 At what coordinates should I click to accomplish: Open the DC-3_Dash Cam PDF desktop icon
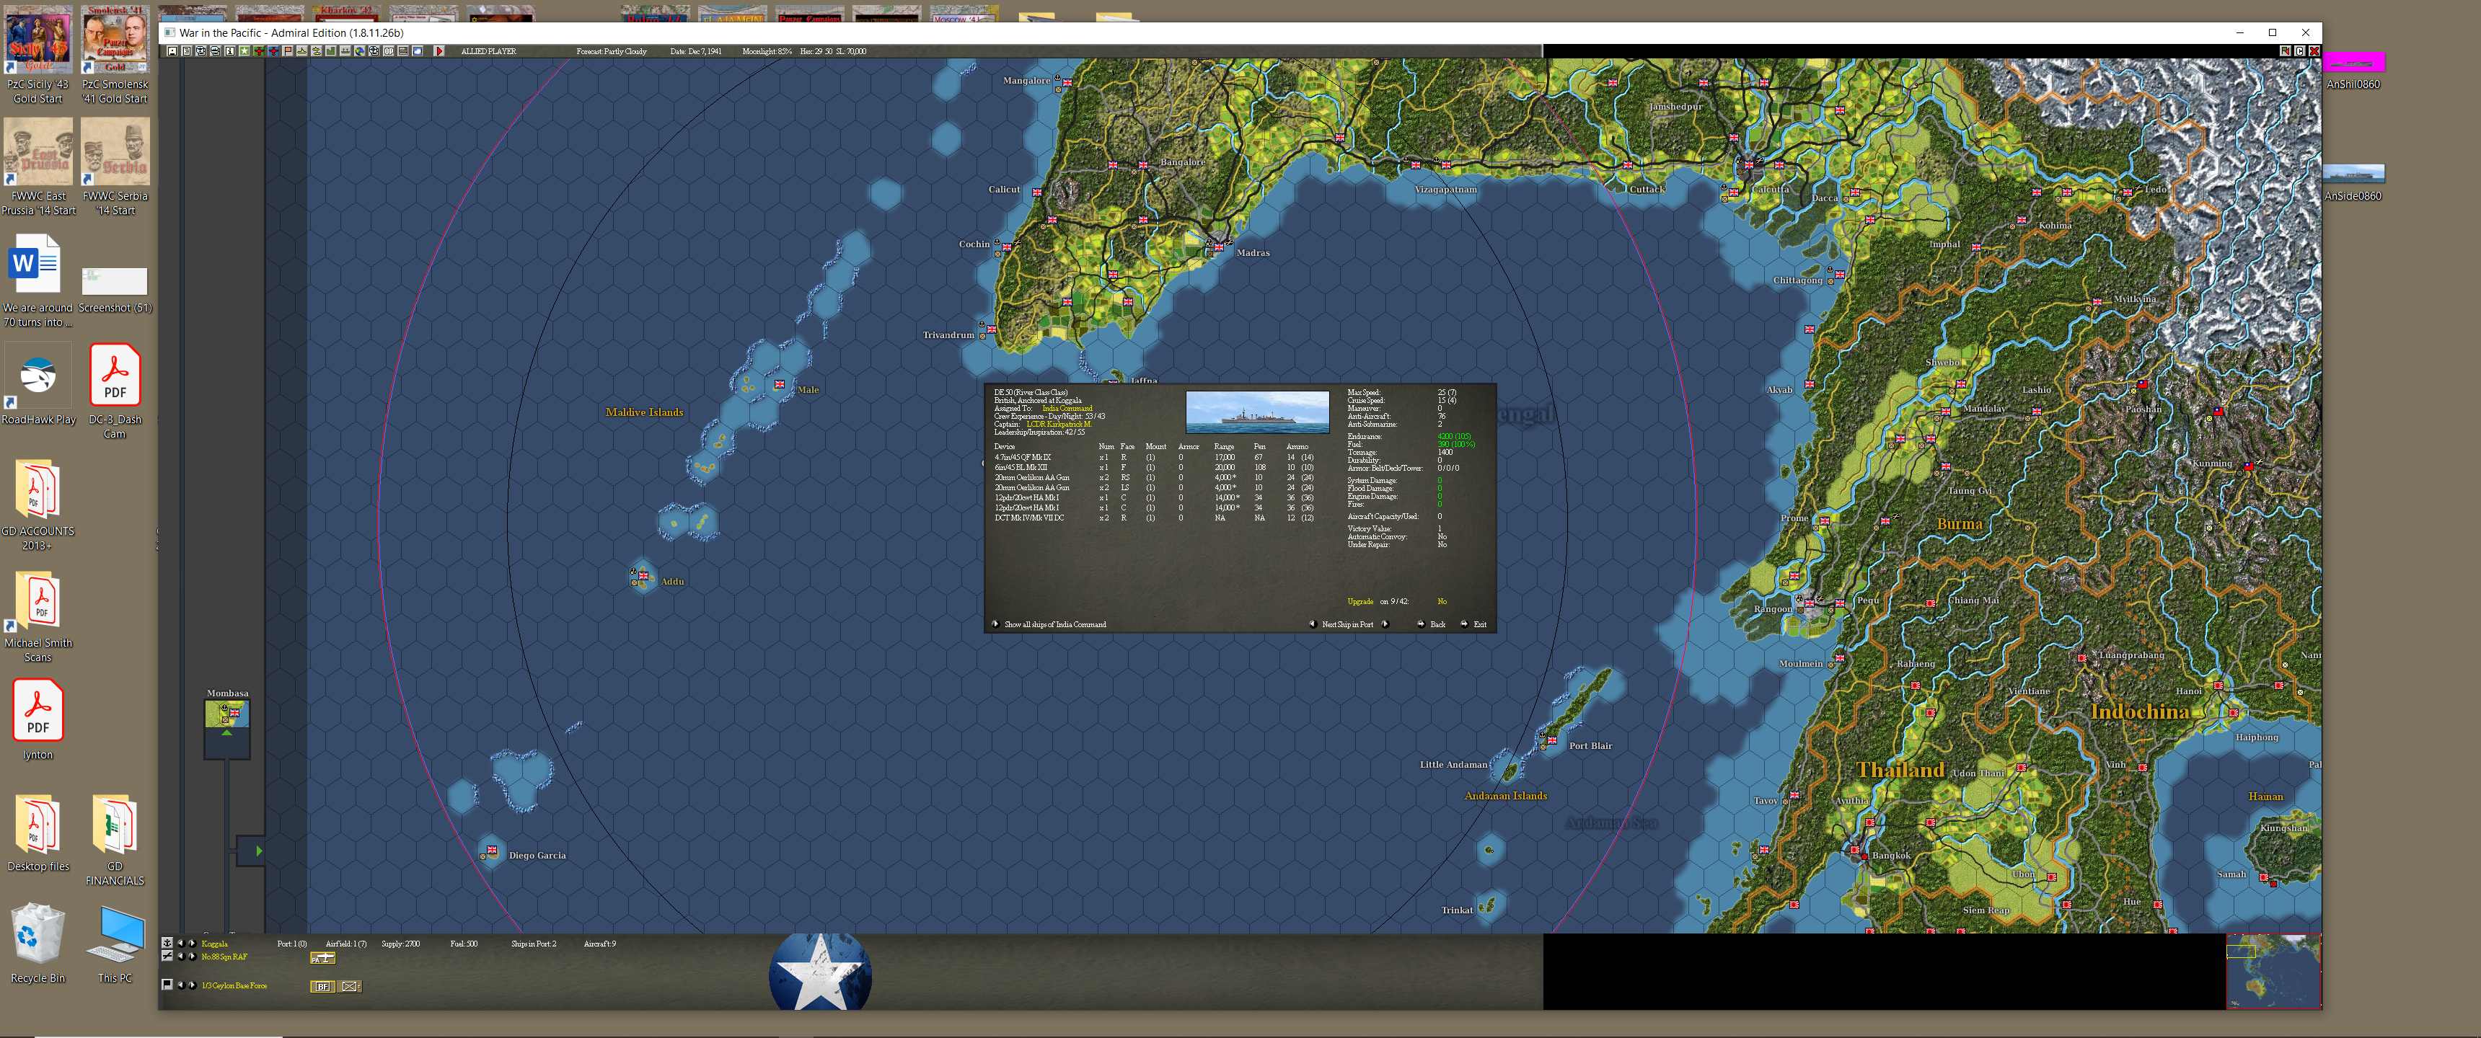pyautogui.click(x=115, y=390)
